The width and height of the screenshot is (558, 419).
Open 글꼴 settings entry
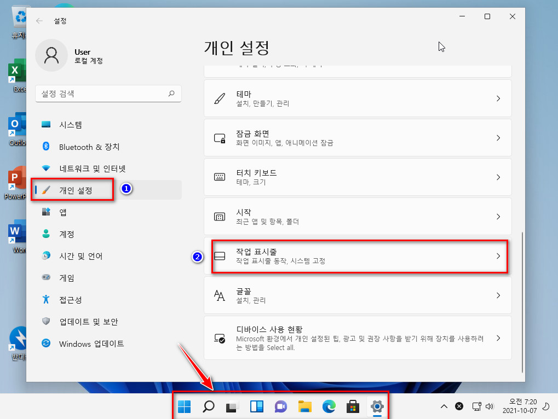click(358, 295)
